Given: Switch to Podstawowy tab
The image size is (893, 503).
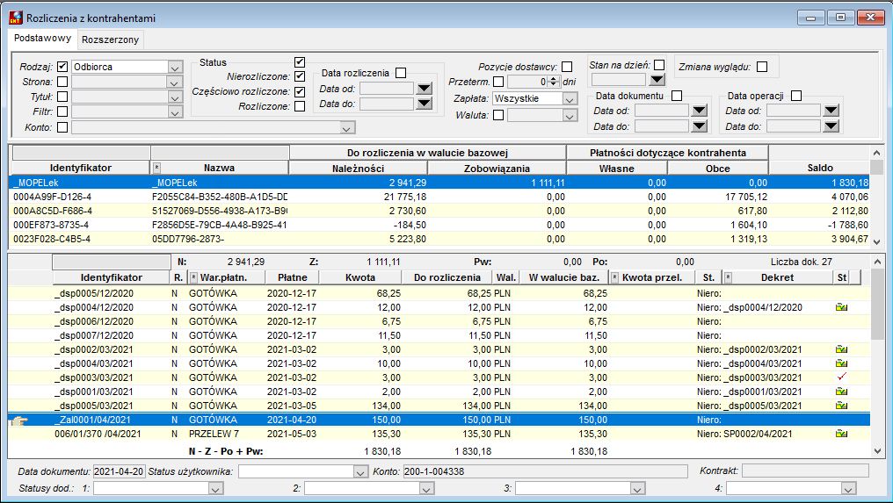Looking at the screenshot, I should [x=43, y=38].
